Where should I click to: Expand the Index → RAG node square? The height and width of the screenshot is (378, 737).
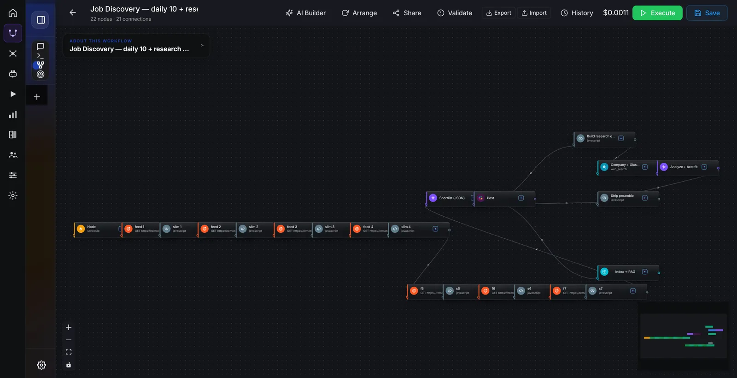pyautogui.click(x=645, y=272)
